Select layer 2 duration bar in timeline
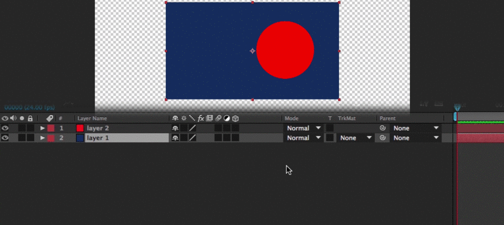This screenshot has height=225, width=504. pyautogui.click(x=480, y=128)
